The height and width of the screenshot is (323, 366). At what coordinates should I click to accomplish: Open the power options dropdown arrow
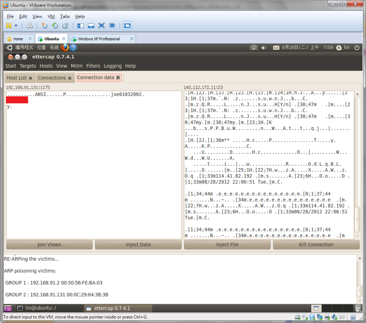(x=16, y=26)
